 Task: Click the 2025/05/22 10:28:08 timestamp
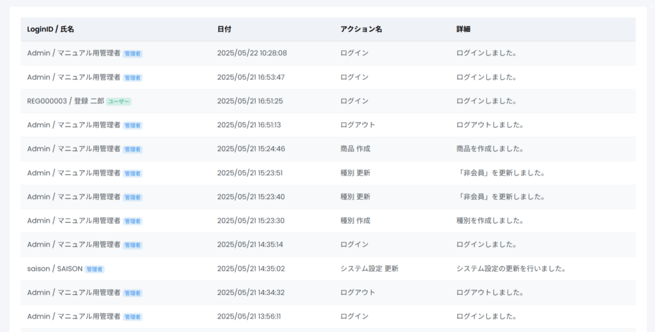252,53
